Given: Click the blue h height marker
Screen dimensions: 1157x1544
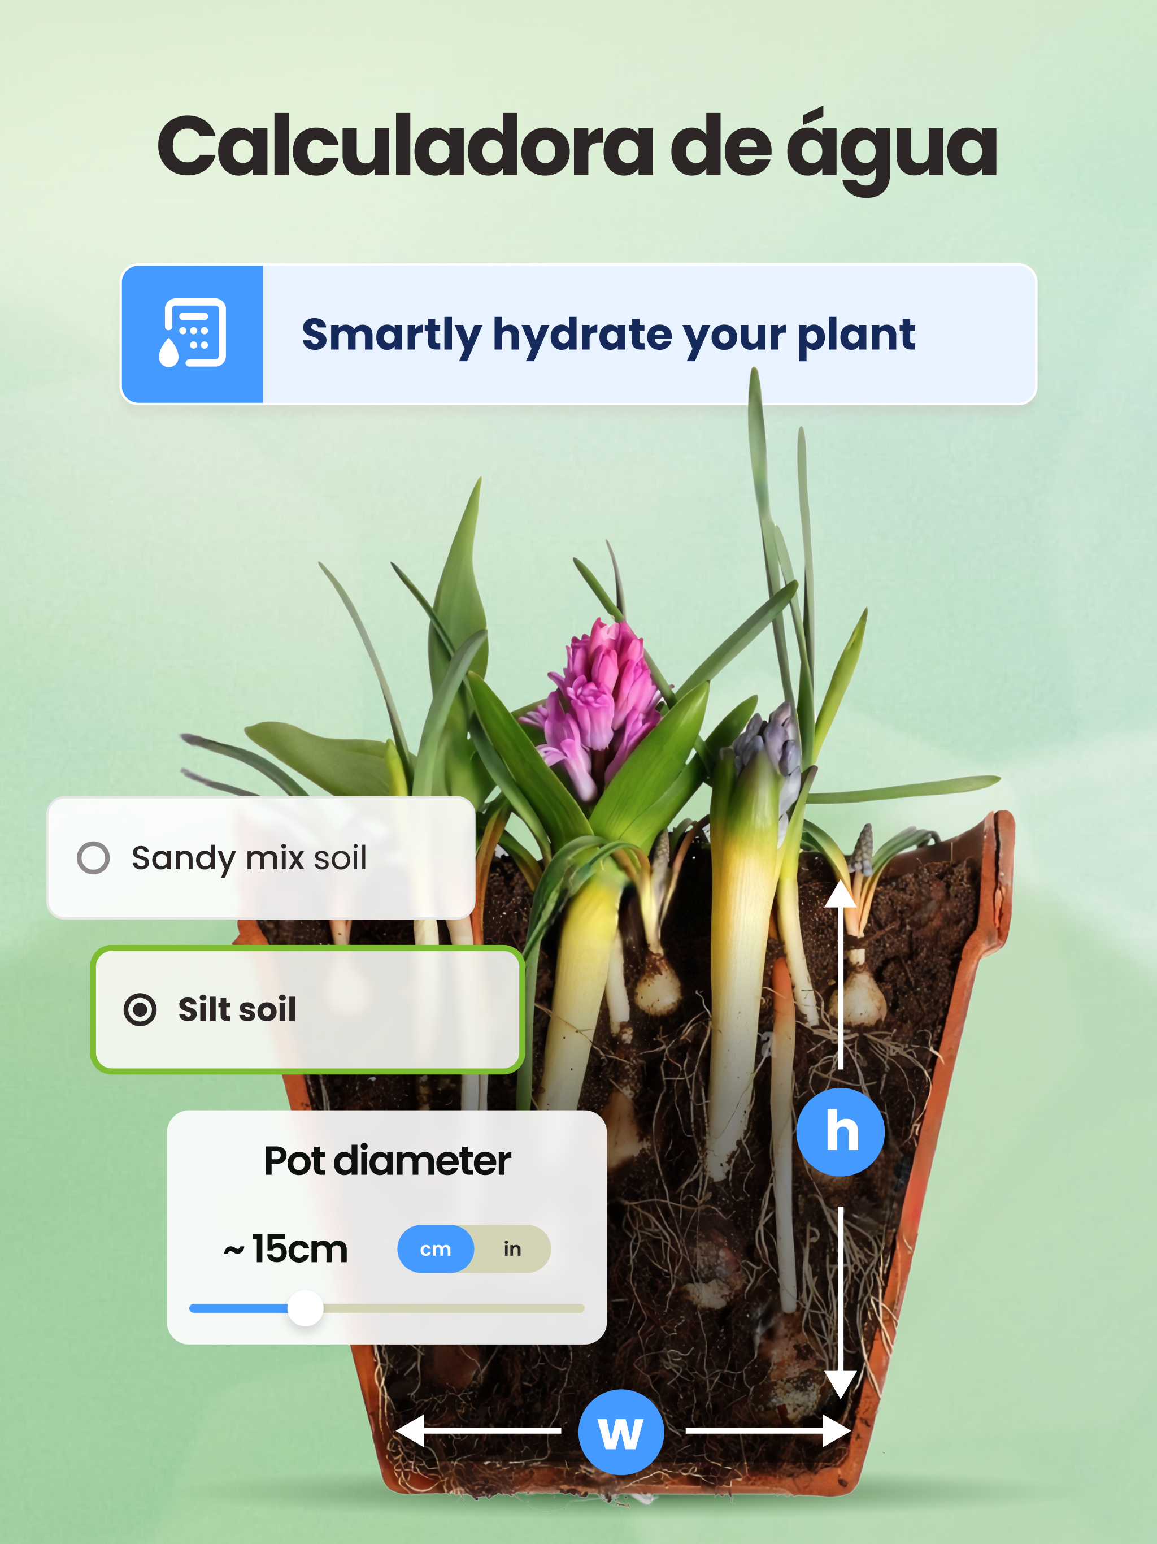Looking at the screenshot, I should (841, 1132).
